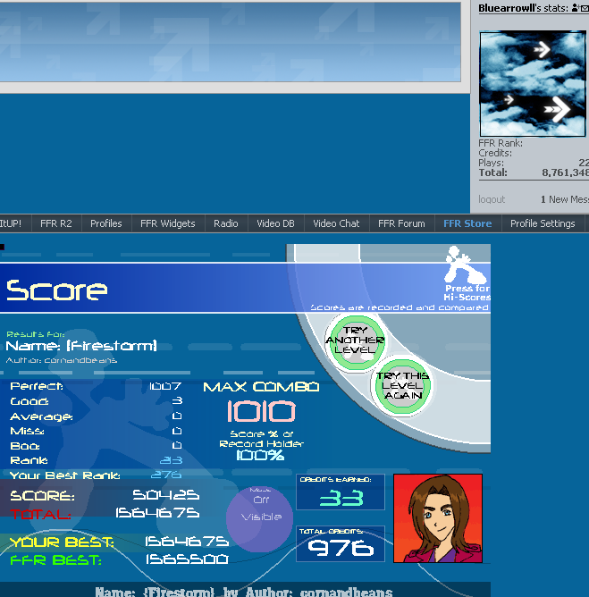Image resolution: width=589 pixels, height=597 pixels.
Task: Open the Video Chat page
Action: click(336, 223)
